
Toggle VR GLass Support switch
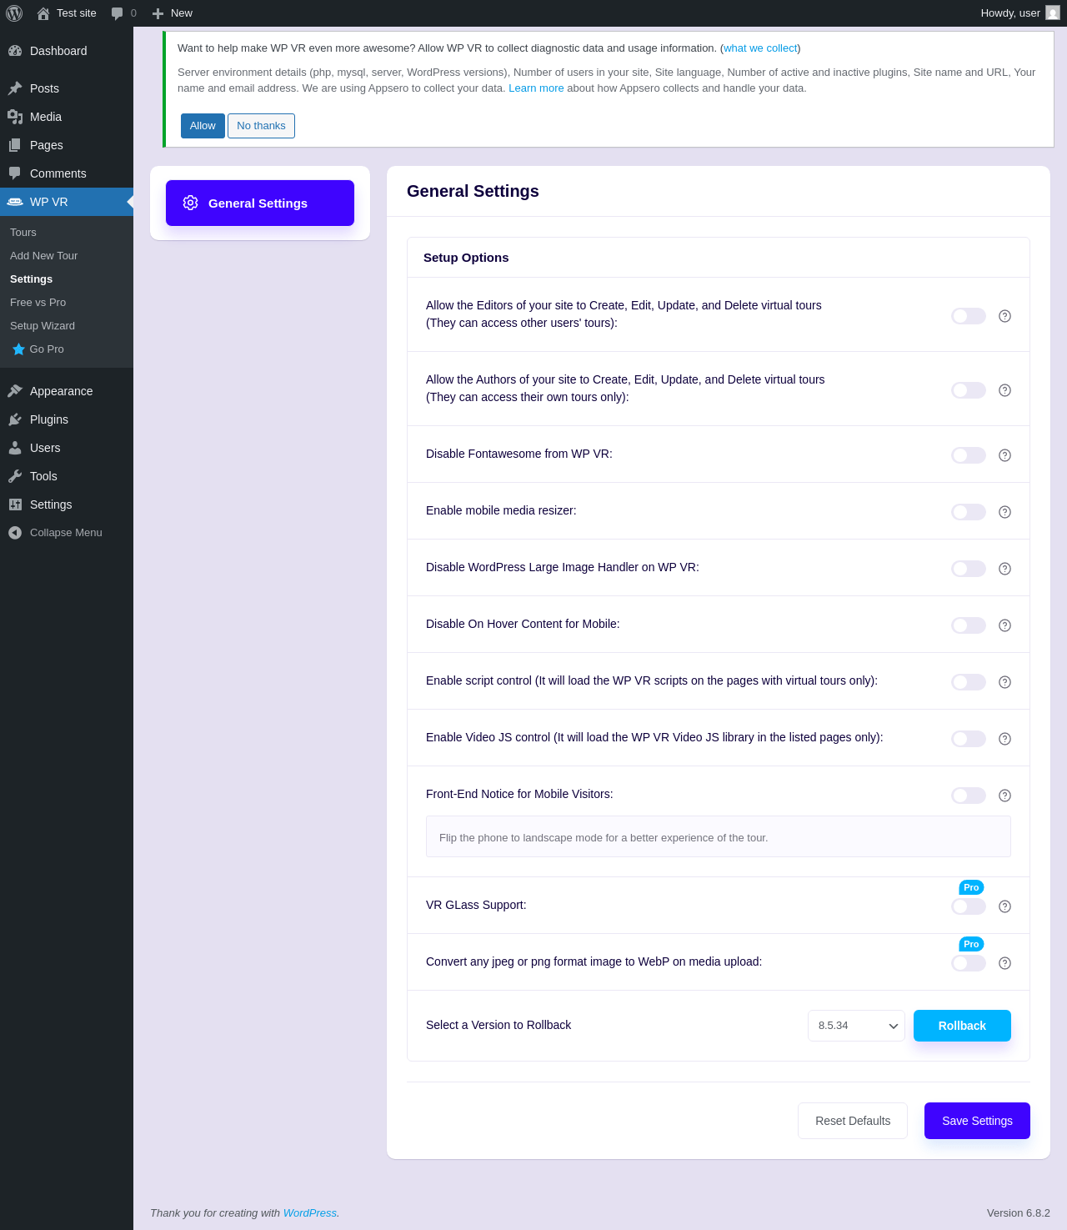click(969, 906)
